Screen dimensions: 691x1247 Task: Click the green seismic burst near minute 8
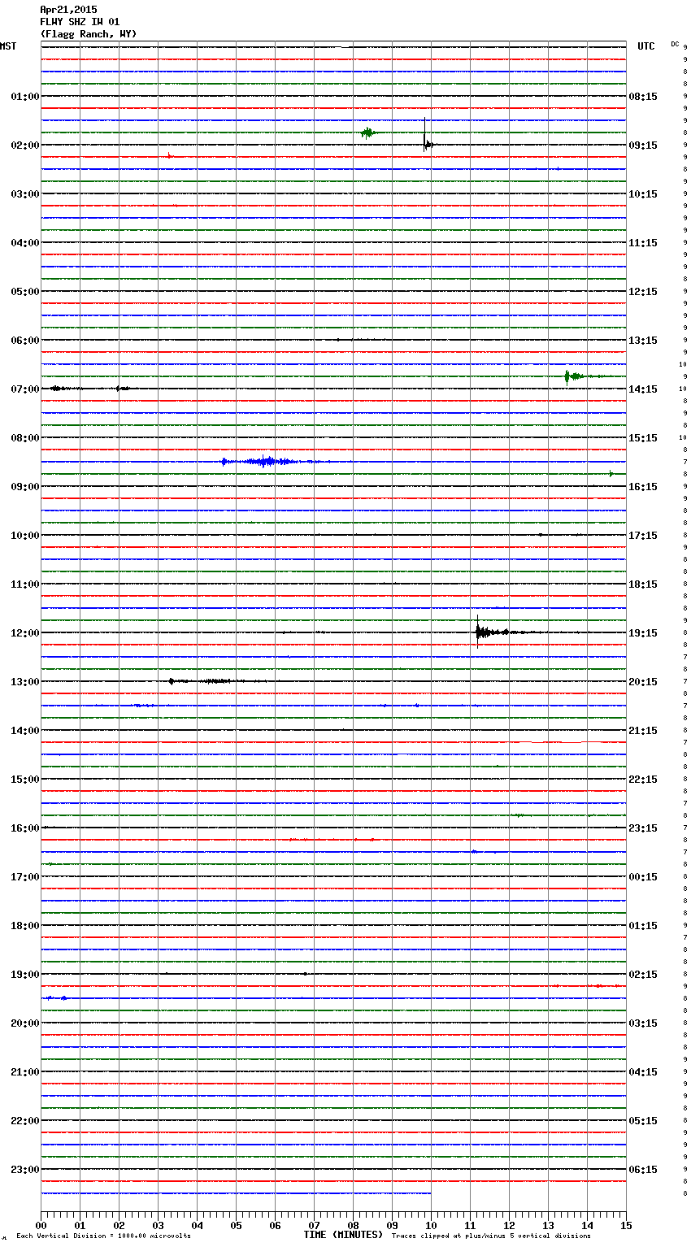coord(367,133)
